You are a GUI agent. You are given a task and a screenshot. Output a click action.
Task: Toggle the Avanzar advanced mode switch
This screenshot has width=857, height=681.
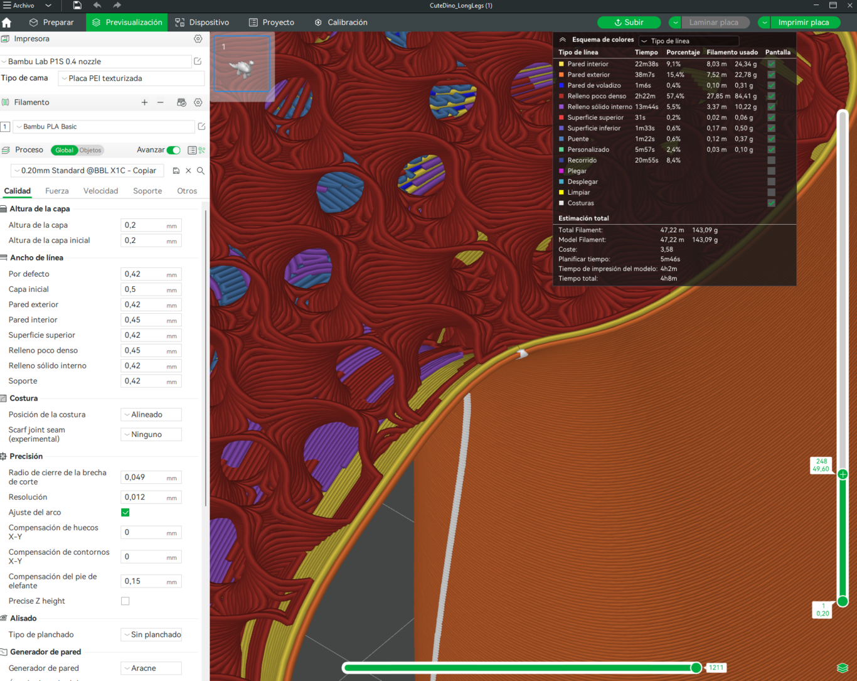point(174,150)
